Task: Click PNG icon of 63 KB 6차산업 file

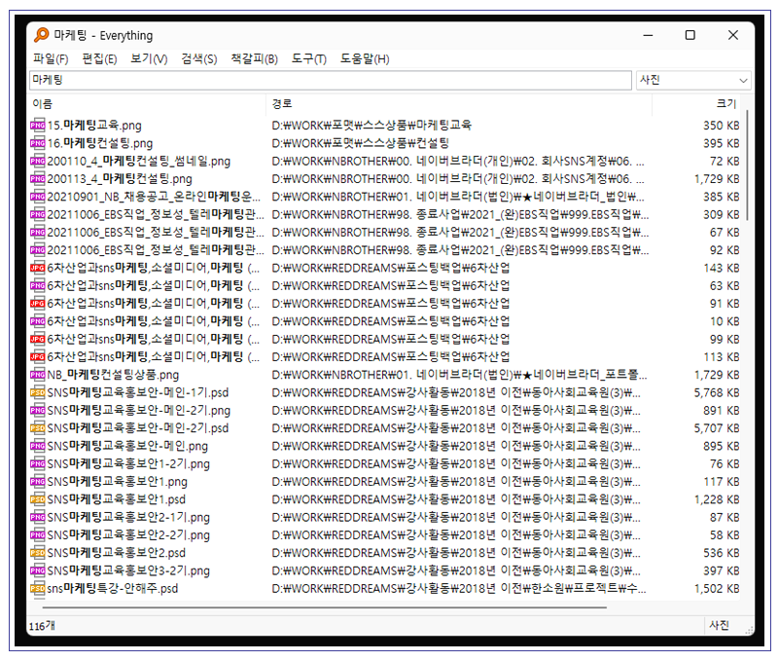Action: 37,285
